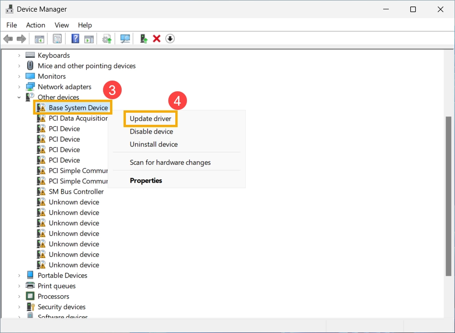Click the Processors chip icon

tap(30, 296)
